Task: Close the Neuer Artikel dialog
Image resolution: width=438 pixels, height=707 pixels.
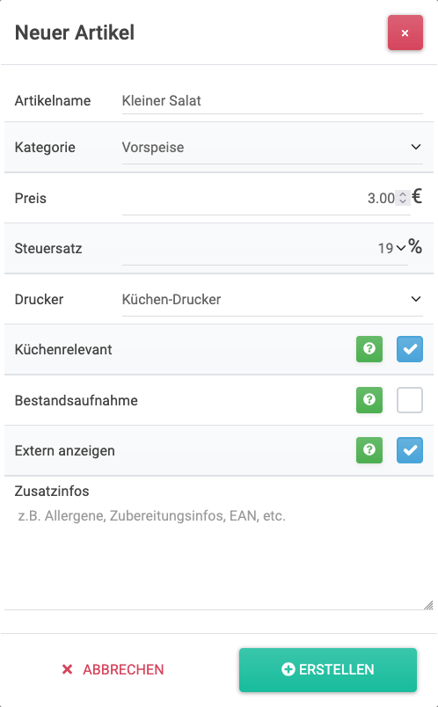Action: 405,33
